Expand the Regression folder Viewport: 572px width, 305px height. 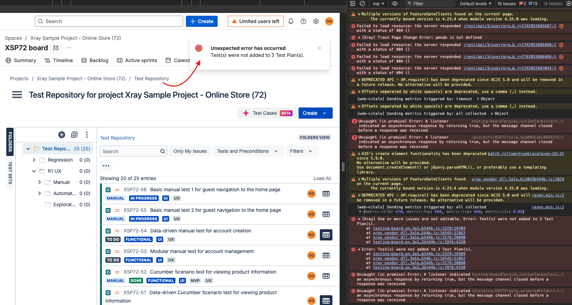pos(34,160)
